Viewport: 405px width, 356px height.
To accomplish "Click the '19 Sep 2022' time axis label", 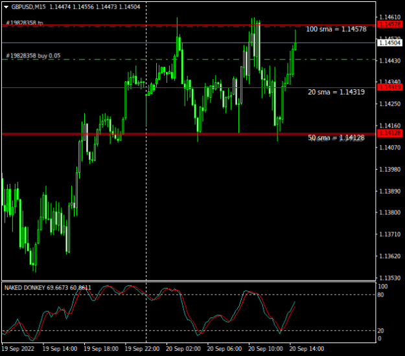I will coord(18,349).
